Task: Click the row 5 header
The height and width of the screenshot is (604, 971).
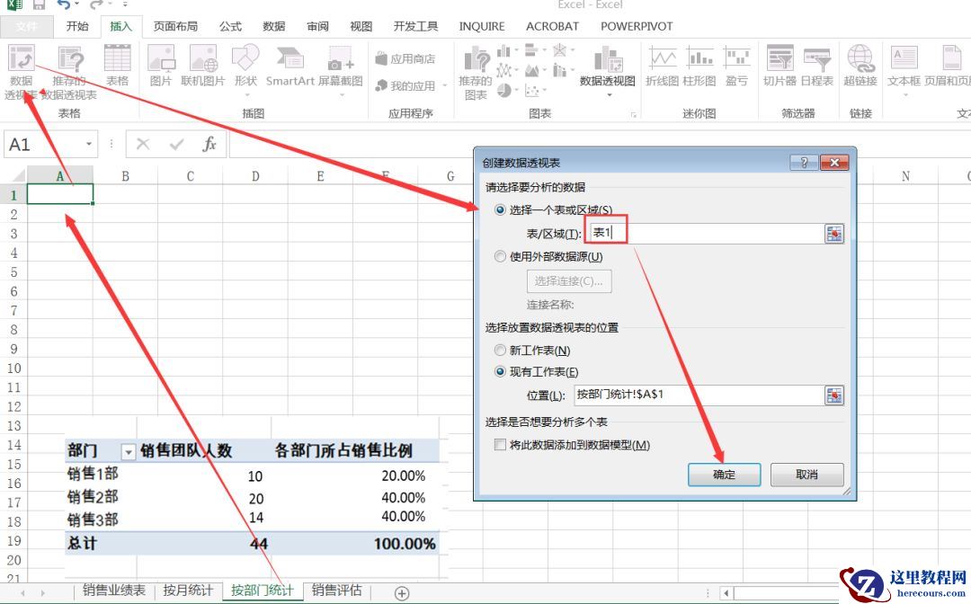Action: [13, 272]
